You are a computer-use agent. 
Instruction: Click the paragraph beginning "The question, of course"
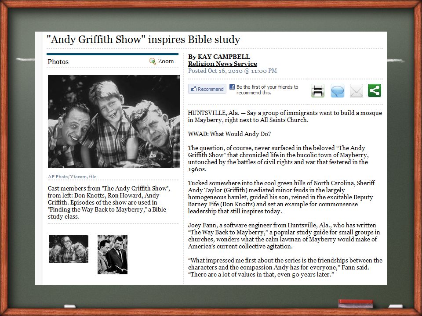[x=278, y=158]
